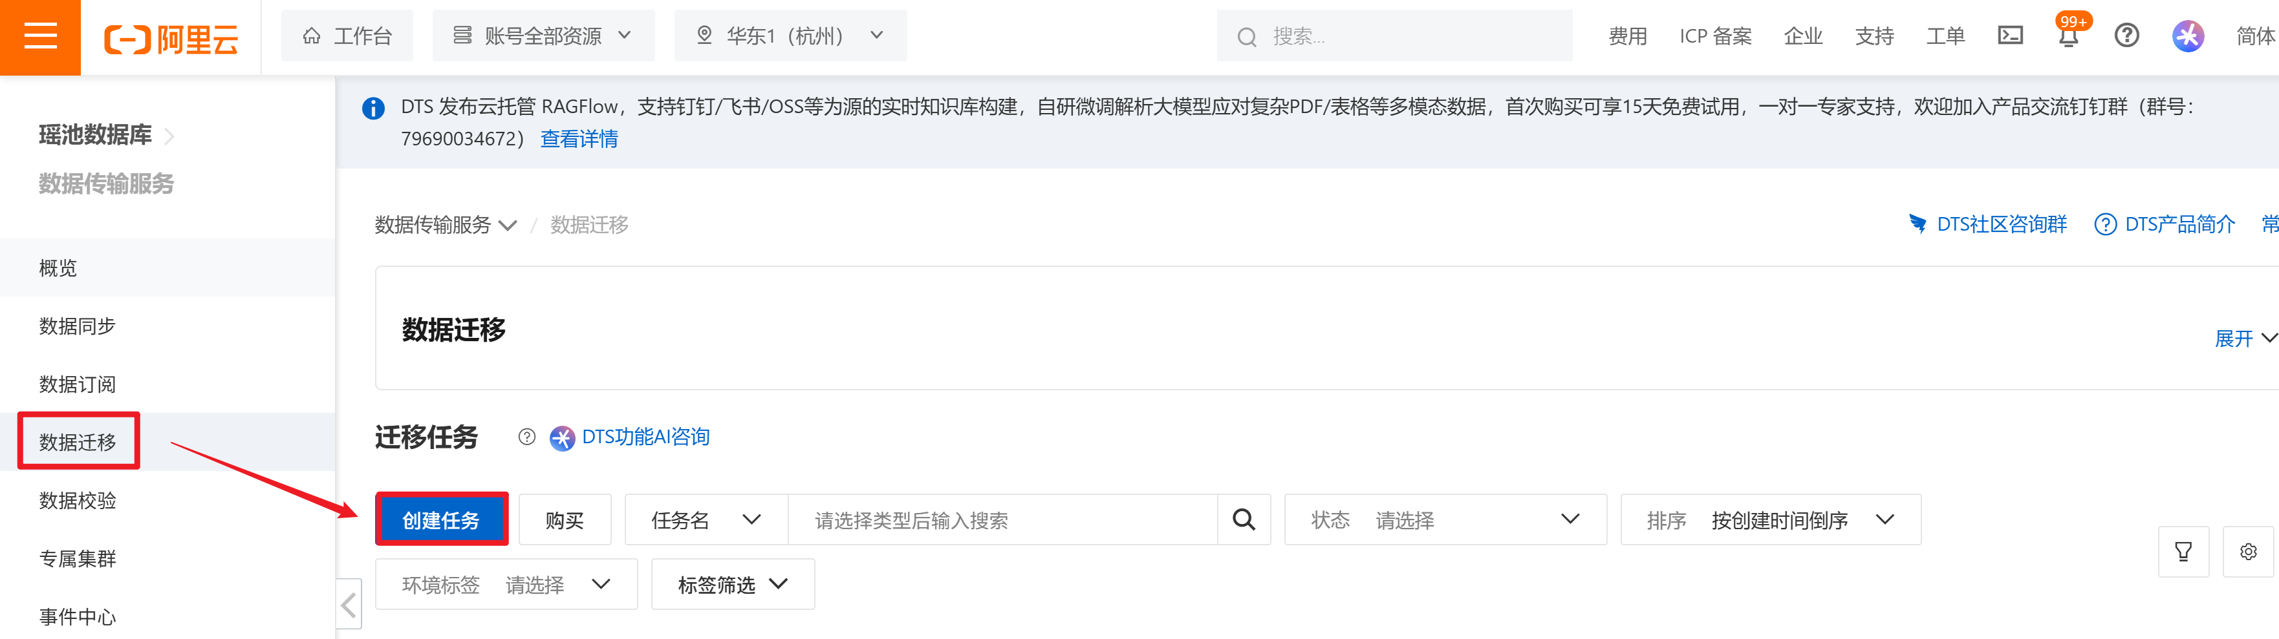Select 数据订阅 in the sidebar
The image size is (2279, 639).
click(167, 384)
